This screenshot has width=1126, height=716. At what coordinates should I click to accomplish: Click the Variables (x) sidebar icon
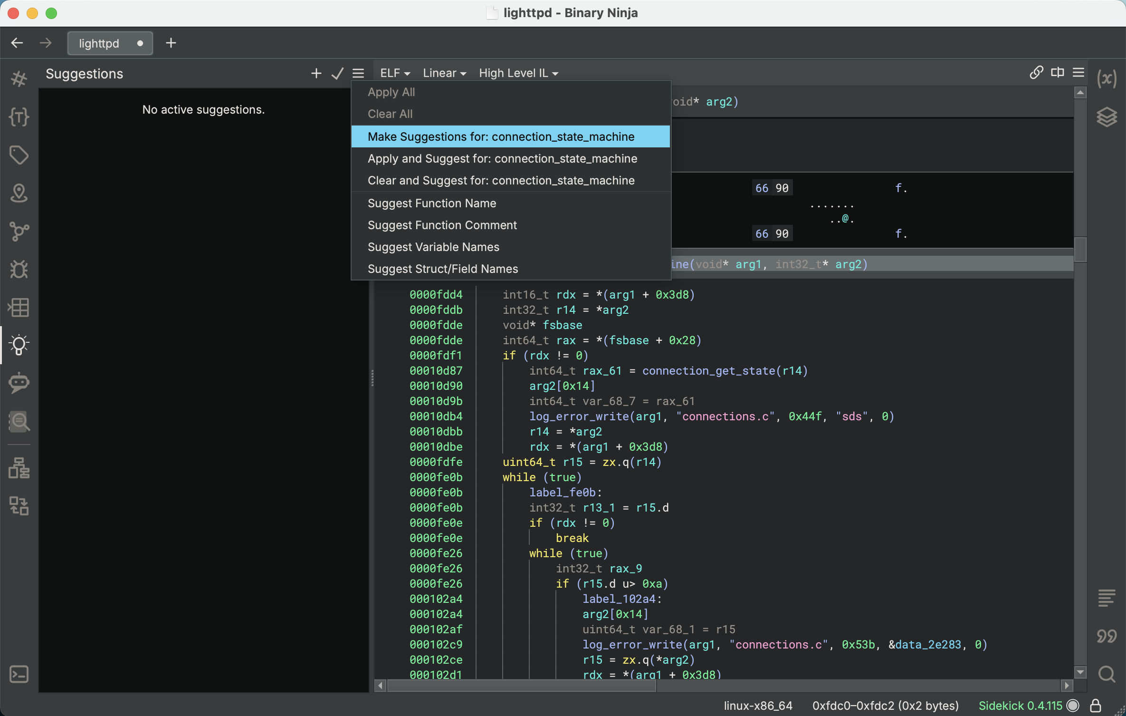click(x=1107, y=78)
